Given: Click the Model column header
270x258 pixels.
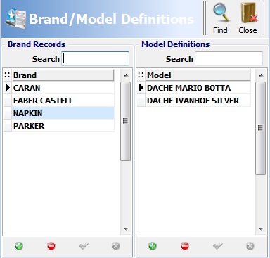Looking at the screenshot, I should pyautogui.click(x=198, y=75).
